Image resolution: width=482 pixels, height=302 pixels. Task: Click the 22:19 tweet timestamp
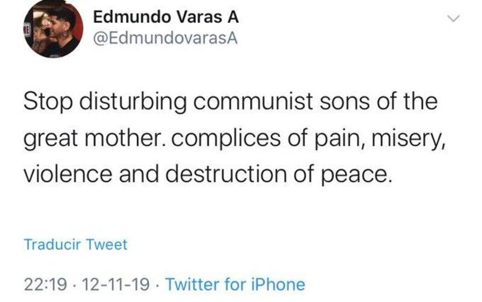(x=45, y=285)
